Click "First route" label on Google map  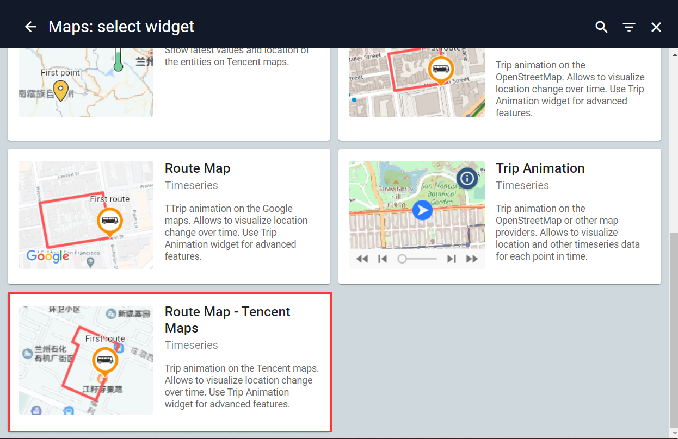110,199
